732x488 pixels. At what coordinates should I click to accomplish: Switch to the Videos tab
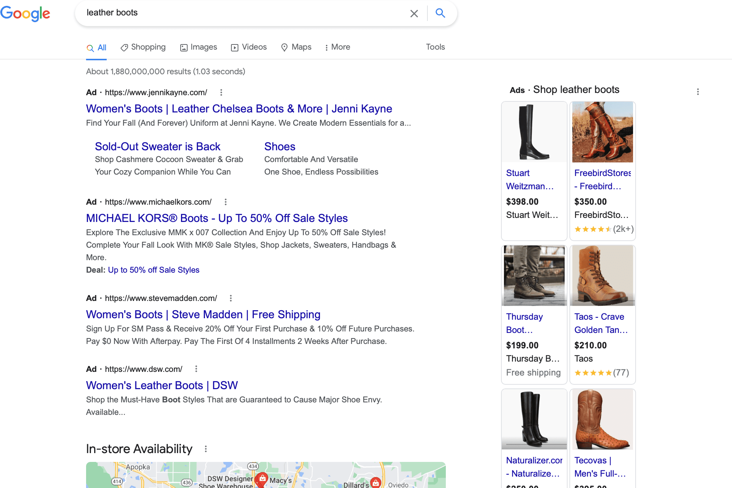[x=249, y=47]
